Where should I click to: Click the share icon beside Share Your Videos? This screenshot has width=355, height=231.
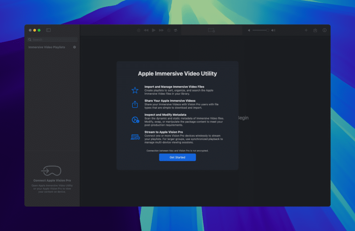(x=135, y=104)
